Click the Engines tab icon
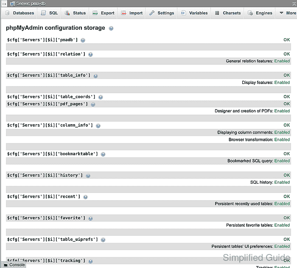297x268 pixels. click(x=250, y=13)
